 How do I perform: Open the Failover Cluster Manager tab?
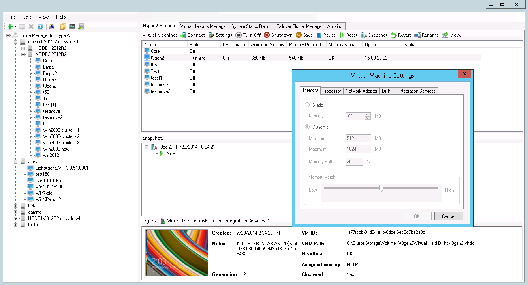tap(299, 26)
